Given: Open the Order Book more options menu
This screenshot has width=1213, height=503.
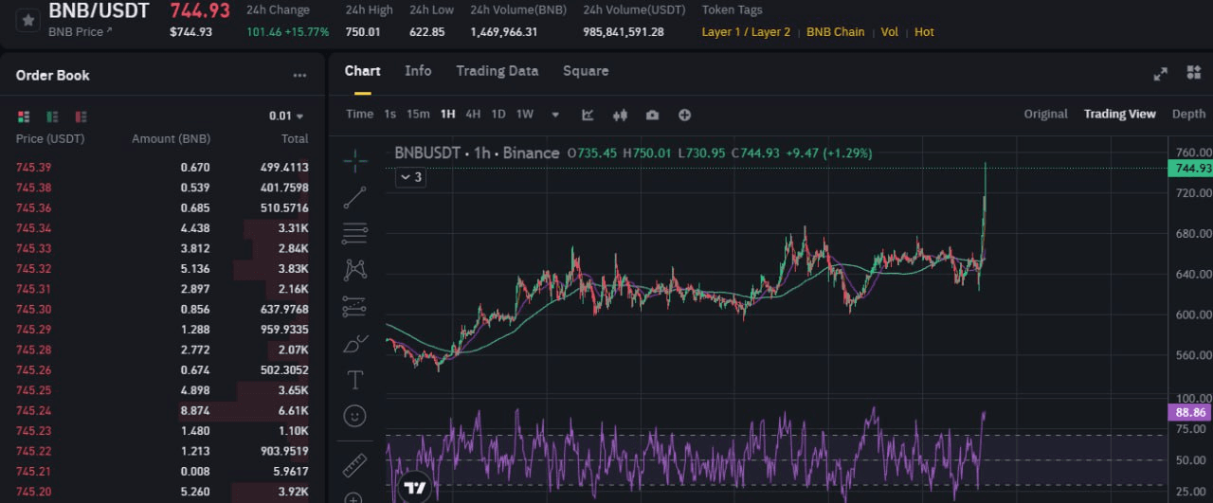Looking at the screenshot, I should [299, 76].
